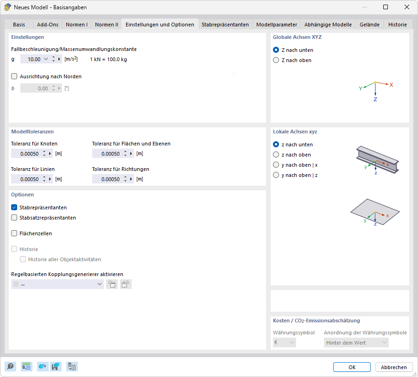This screenshot has width=418, height=377.
Task: Enable the Flächenzellen option
Action: click(13, 233)
